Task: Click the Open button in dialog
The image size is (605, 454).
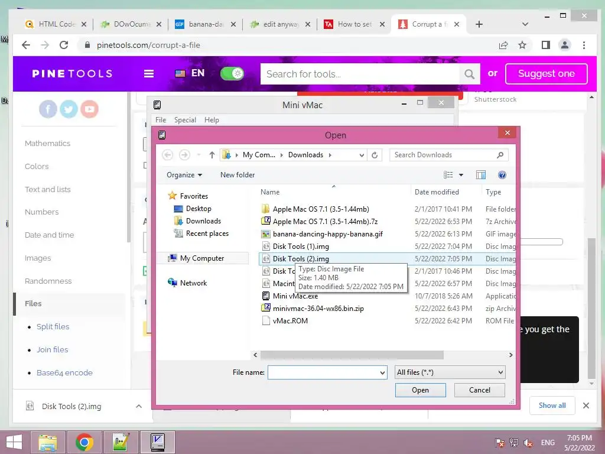Action: tap(420, 390)
